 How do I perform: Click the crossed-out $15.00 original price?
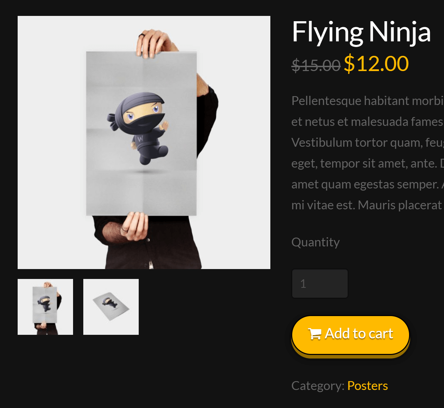[x=316, y=65]
